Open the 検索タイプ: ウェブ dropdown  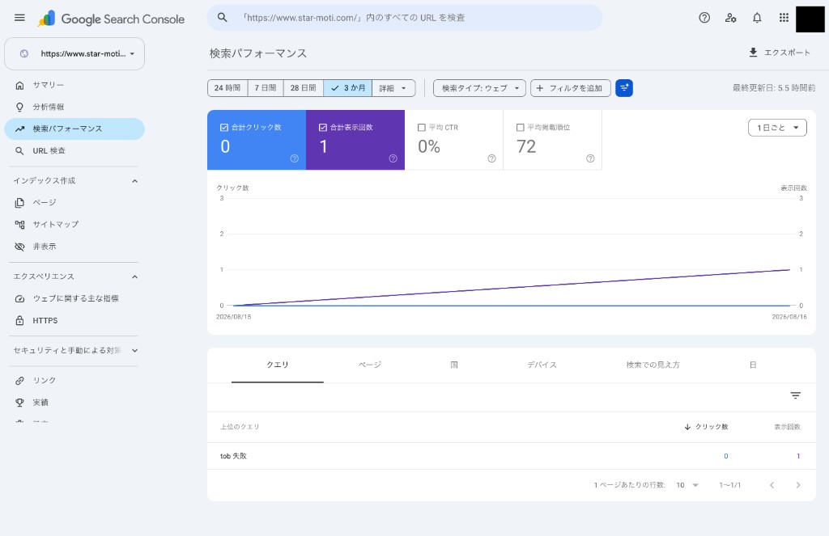pyautogui.click(x=479, y=88)
